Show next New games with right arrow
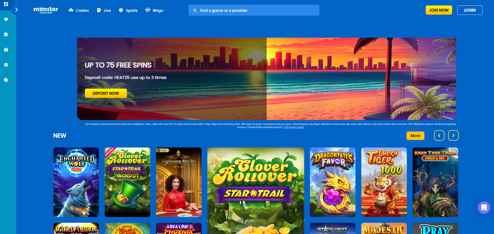The height and width of the screenshot is (234, 494). (x=453, y=135)
